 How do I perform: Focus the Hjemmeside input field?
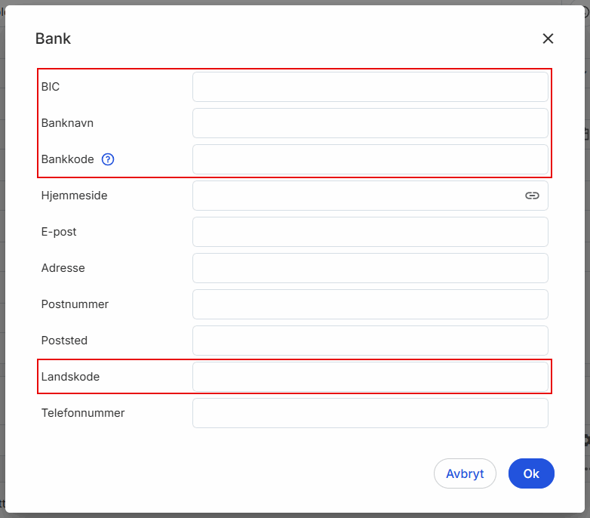(370, 196)
